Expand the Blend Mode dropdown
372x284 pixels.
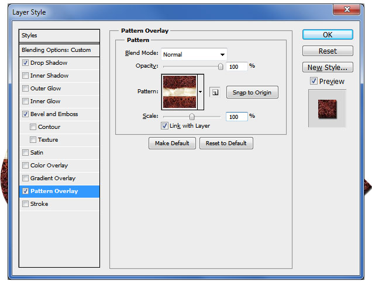pos(194,54)
